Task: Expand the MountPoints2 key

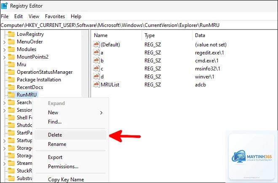Action: 5,57
